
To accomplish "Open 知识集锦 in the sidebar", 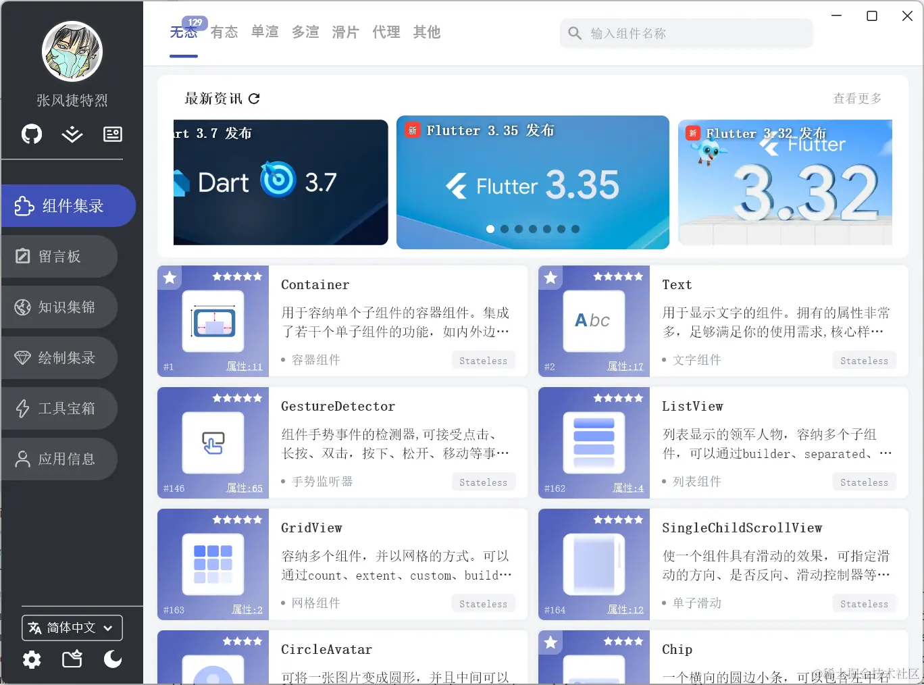I will click(x=59, y=307).
